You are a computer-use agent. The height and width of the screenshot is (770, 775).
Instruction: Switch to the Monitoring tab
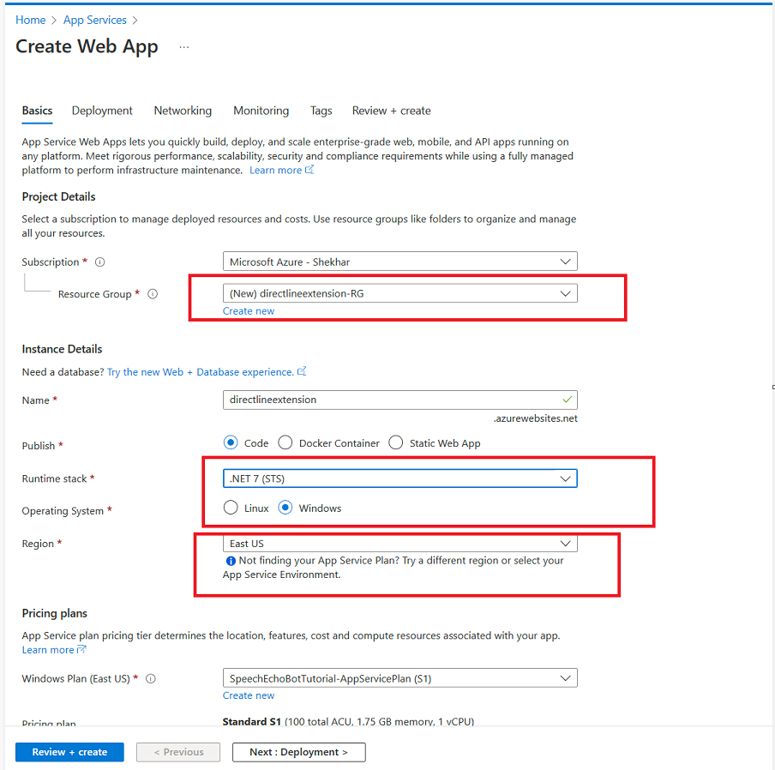click(261, 111)
